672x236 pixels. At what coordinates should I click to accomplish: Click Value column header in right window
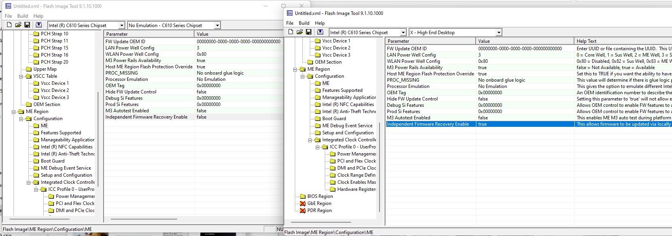click(525, 41)
